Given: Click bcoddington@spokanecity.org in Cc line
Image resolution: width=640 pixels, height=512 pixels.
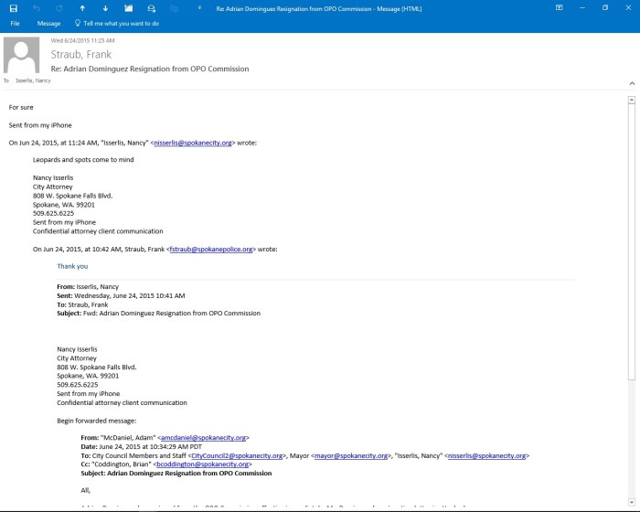Looking at the screenshot, I should pyautogui.click(x=202, y=464).
